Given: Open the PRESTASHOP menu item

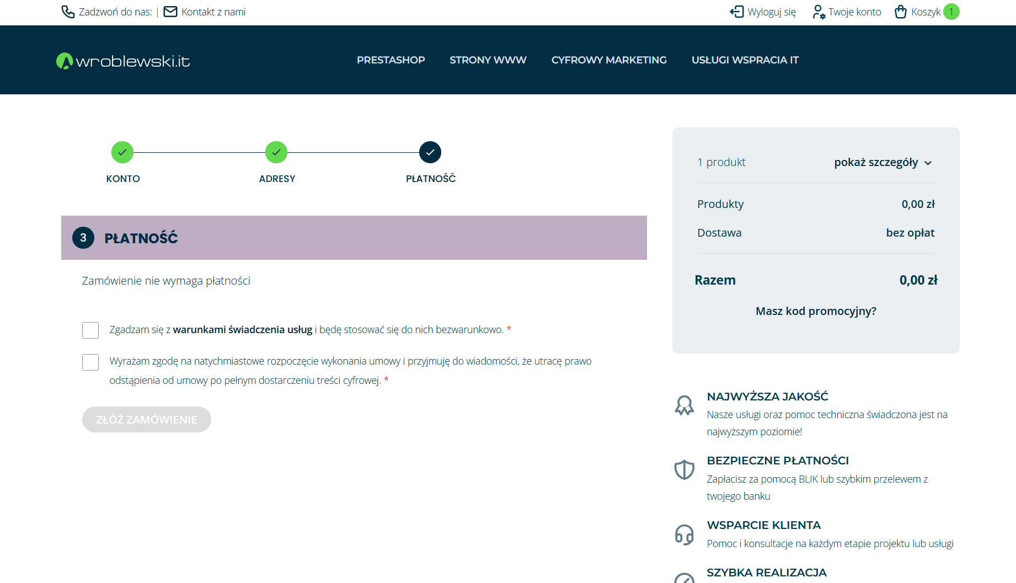Looking at the screenshot, I should [x=391, y=60].
